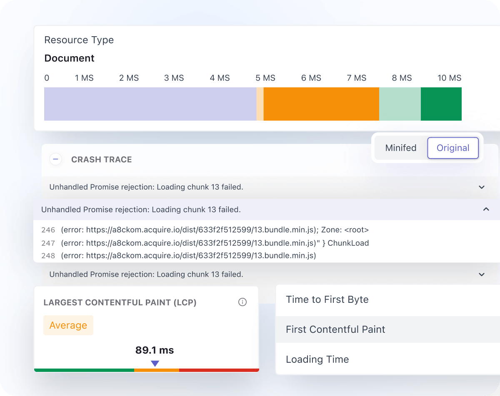Select stack trace line 247 with ChunkLoad
The image size is (500, 396).
coord(205,243)
